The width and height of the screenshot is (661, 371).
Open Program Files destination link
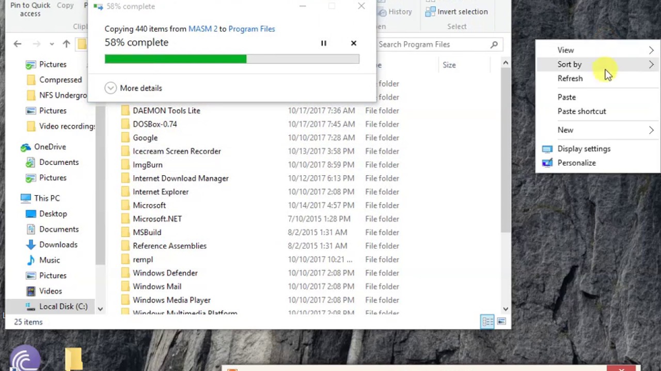coord(251,29)
